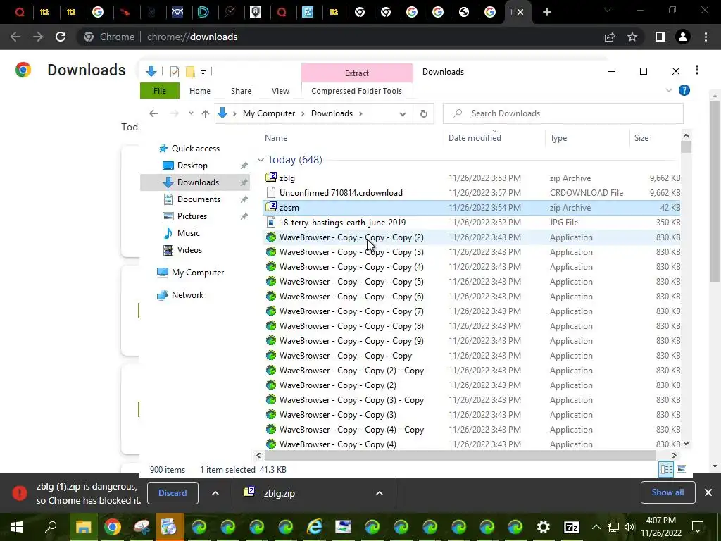Click the volume icon in system tray
721x541 pixels.
(x=629, y=527)
